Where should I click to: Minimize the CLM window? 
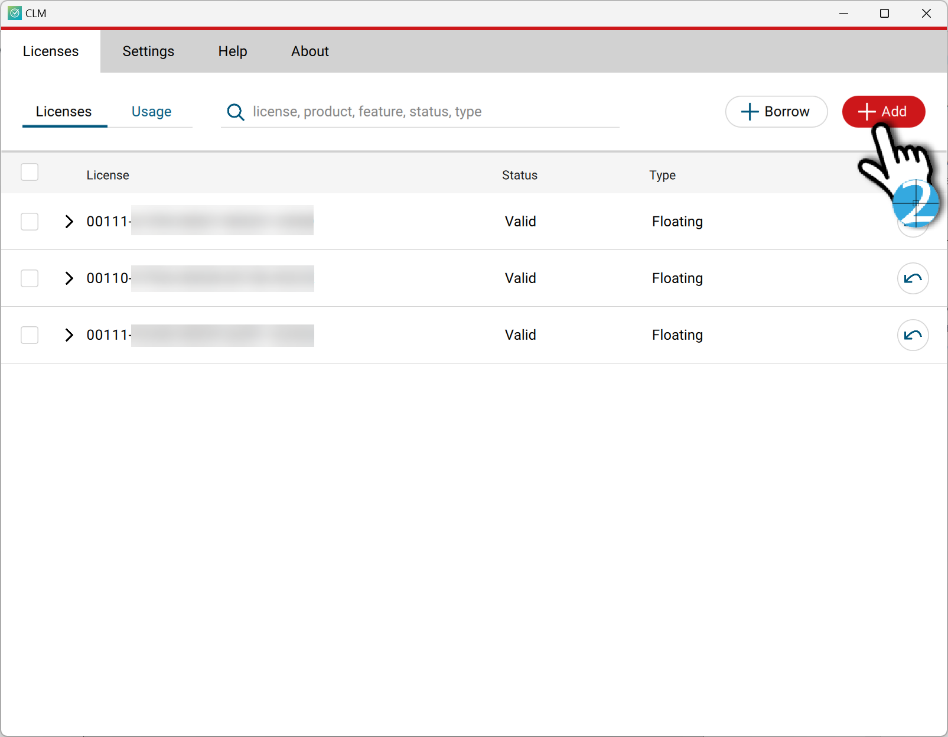point(843,13)
